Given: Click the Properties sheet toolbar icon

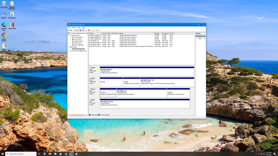Looking at the screenshot, I should pos(91,30).
